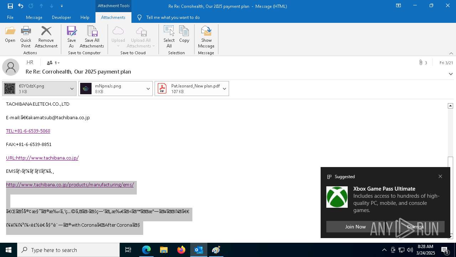Image resolution: width=456 pixels, height=257 pixels.
Task: Click Quick Print in the Actions group
Action: (x=26, y=37)
